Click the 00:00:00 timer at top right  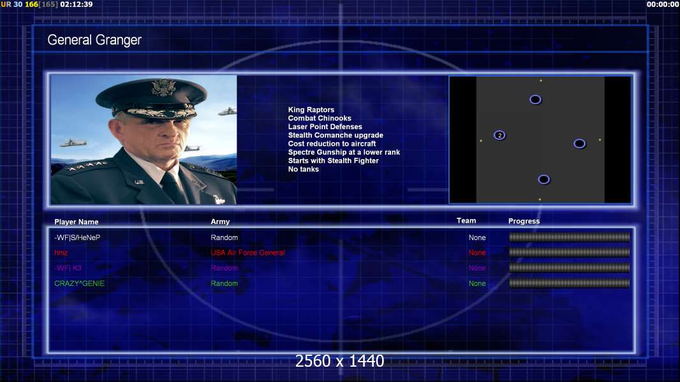pyautogui.click(x=663, y=4)
